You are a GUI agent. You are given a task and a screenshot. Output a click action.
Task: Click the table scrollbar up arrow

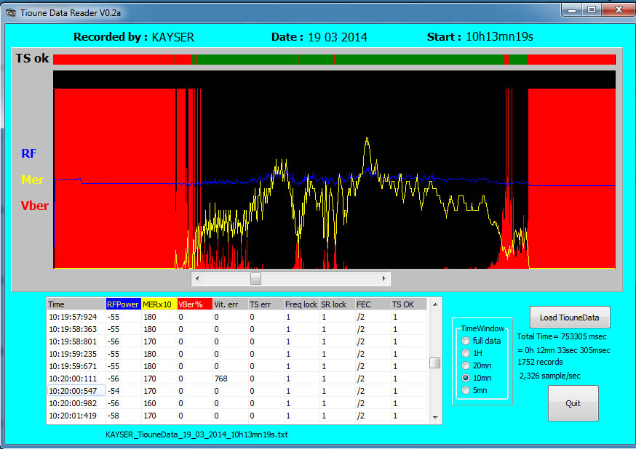(435, 304)
